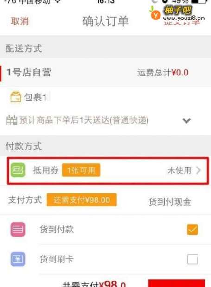Tap the www.youzi8.cn watermark link
This screenshot has width=211, height=287.
coord(184,18)
